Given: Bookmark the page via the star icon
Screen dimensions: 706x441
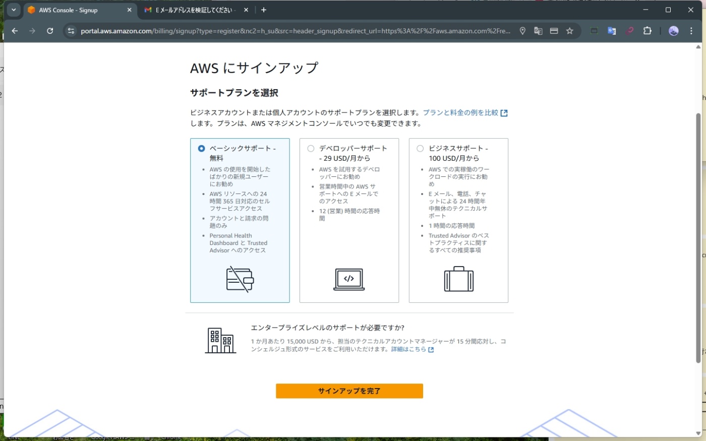Looking at the screenshot, I should click(x=569, y=31).
